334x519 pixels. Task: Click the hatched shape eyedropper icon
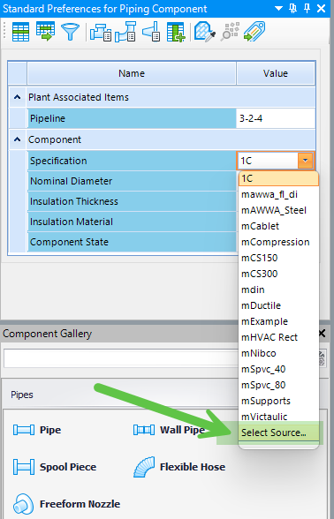(205, 32)
